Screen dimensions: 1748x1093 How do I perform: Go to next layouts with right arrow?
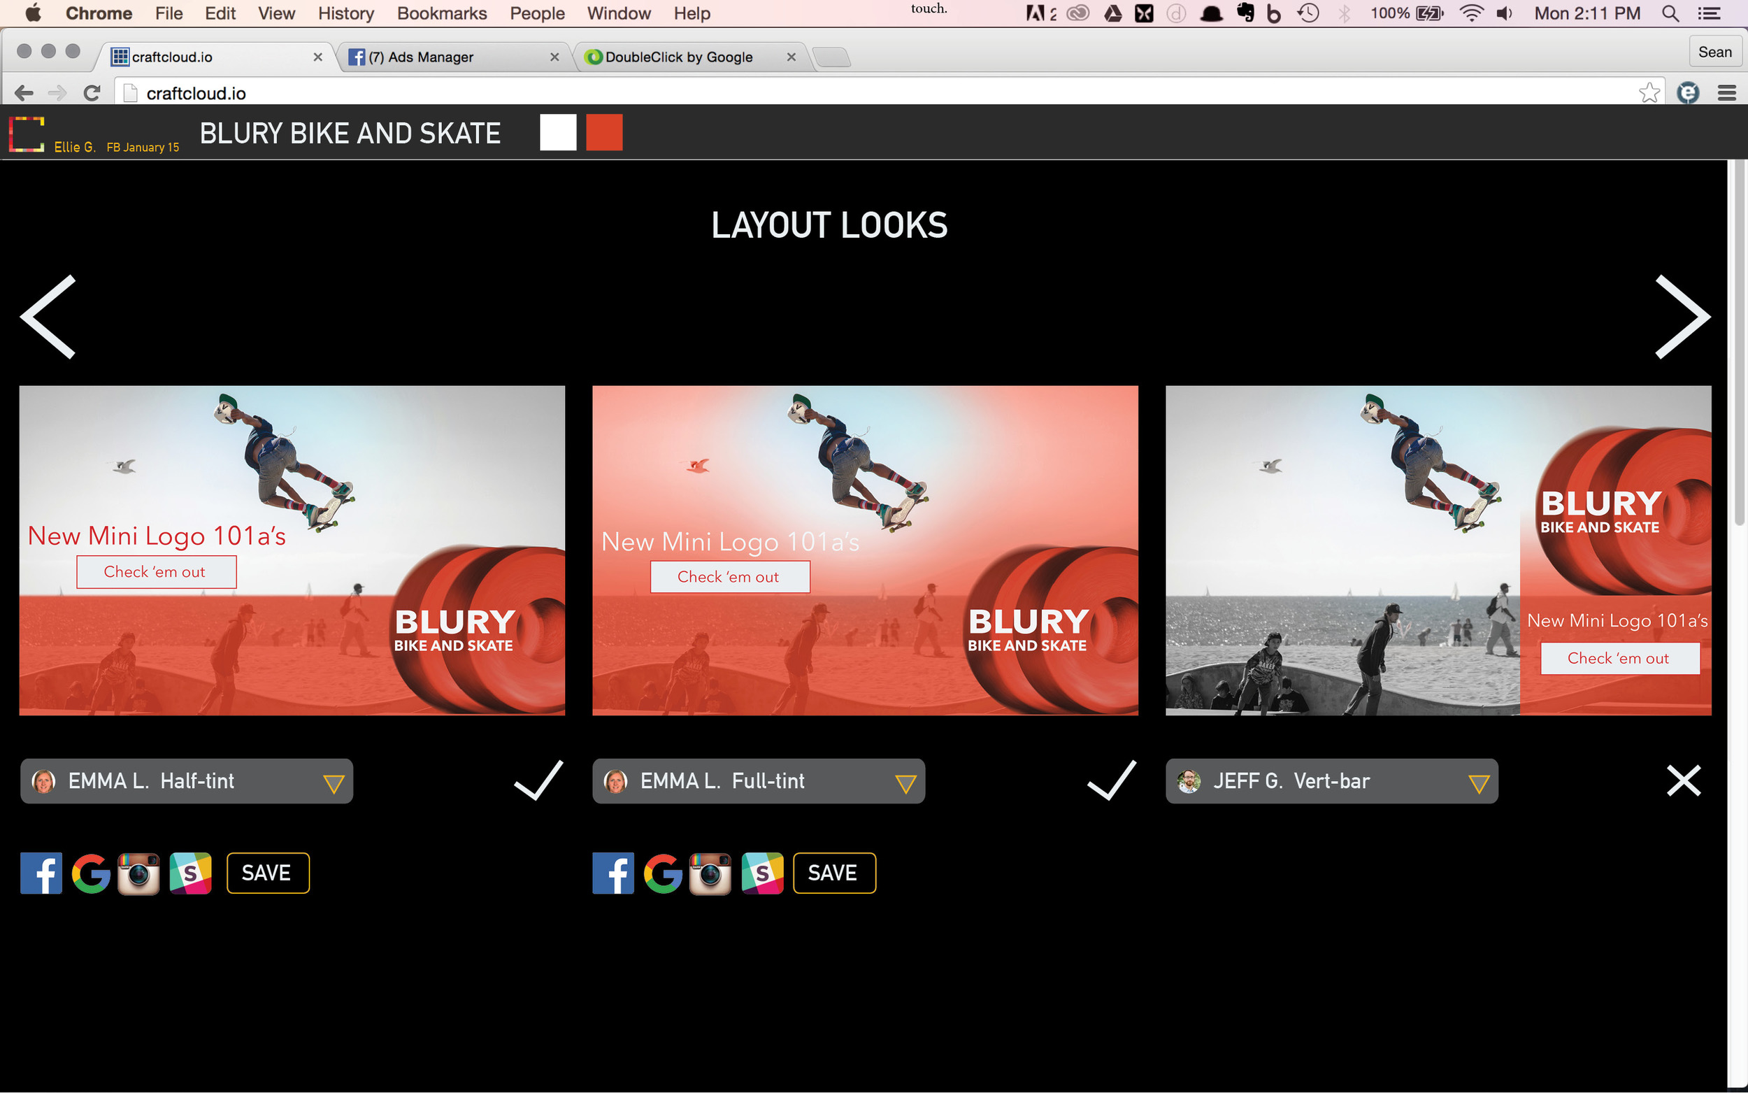pos(1682,317)
